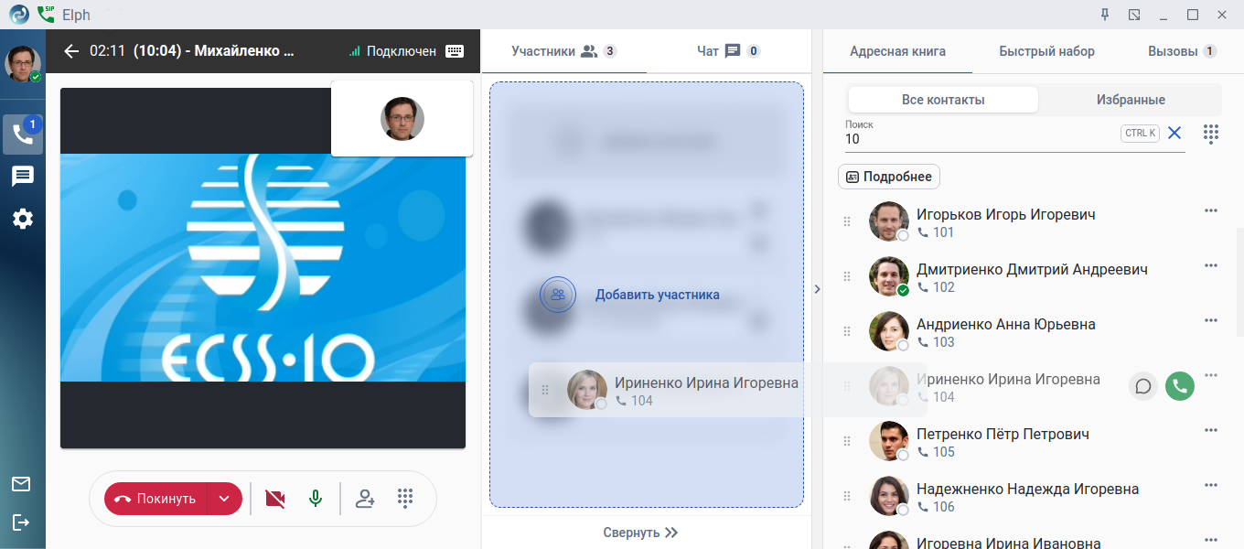This screenshot has width=1244, height=549.
Task: Open the call header keyboard icon
Action: point(455,51)
